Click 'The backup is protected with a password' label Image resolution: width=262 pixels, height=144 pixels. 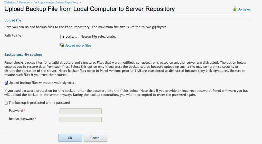point(39,103)
